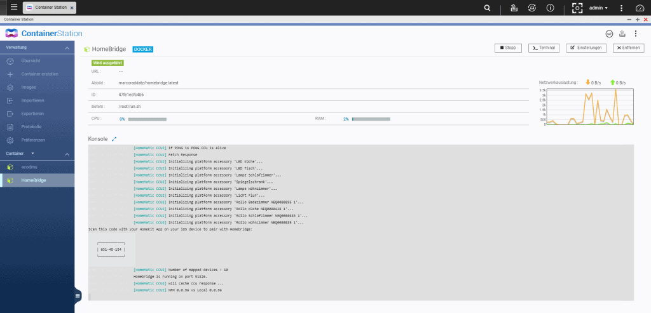651x313 pixels.
Task: Click the plus icon for Container erstellen
Action: click(x=11, y=74)
